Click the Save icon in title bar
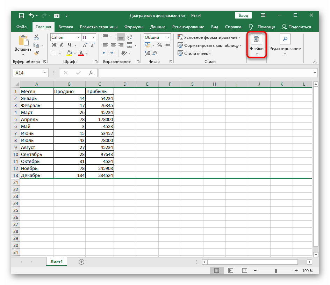This screenshot has height=285, width=330. click(21, 16)
